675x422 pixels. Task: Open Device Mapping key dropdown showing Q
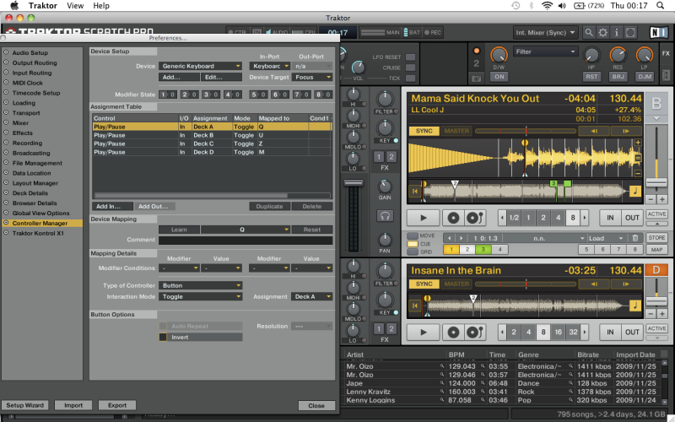[245, 230]
